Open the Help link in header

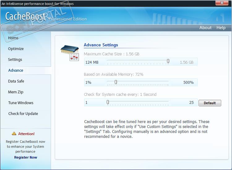(221, 28)
